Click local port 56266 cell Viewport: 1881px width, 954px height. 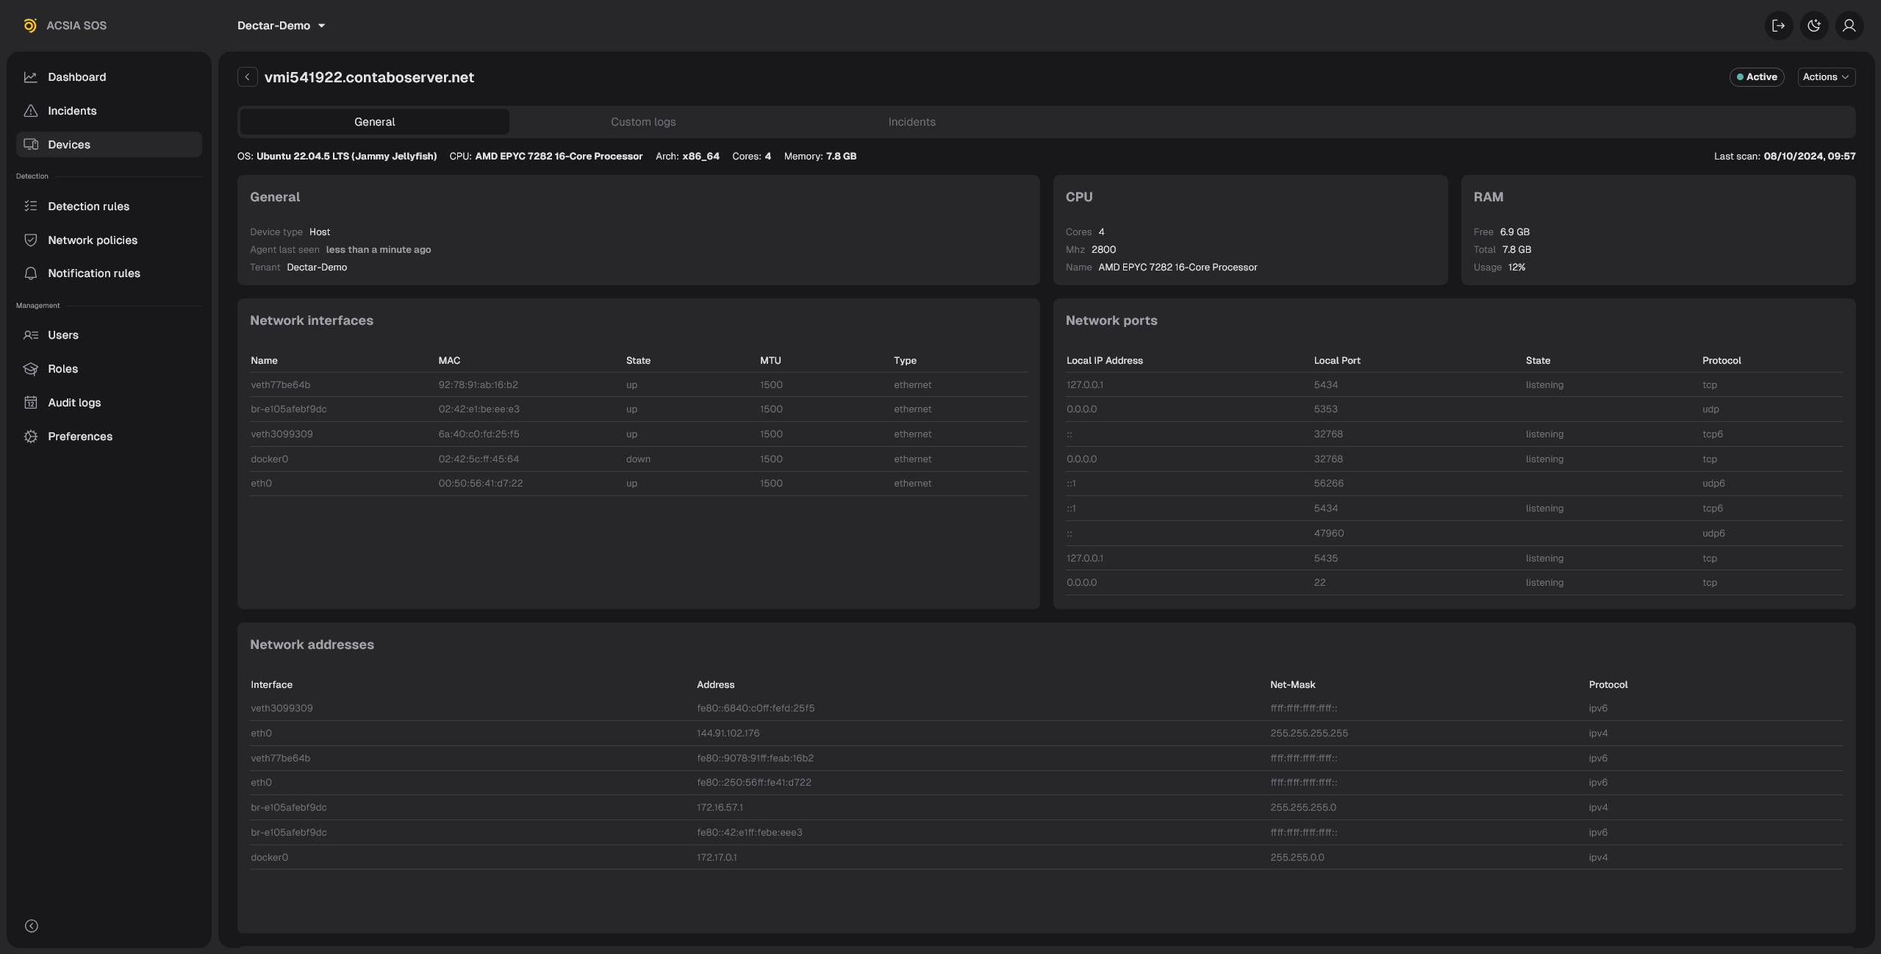1328,484
